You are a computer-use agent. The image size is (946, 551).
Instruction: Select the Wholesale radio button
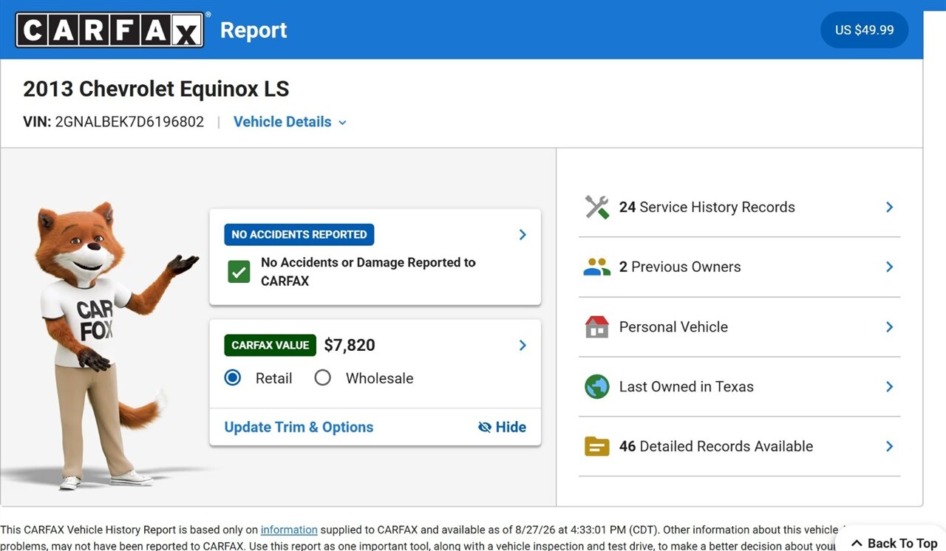[322, 377]
